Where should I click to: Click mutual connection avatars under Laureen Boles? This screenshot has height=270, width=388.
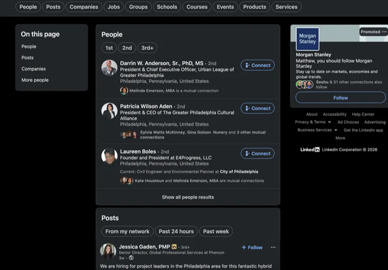click(127, 180)
